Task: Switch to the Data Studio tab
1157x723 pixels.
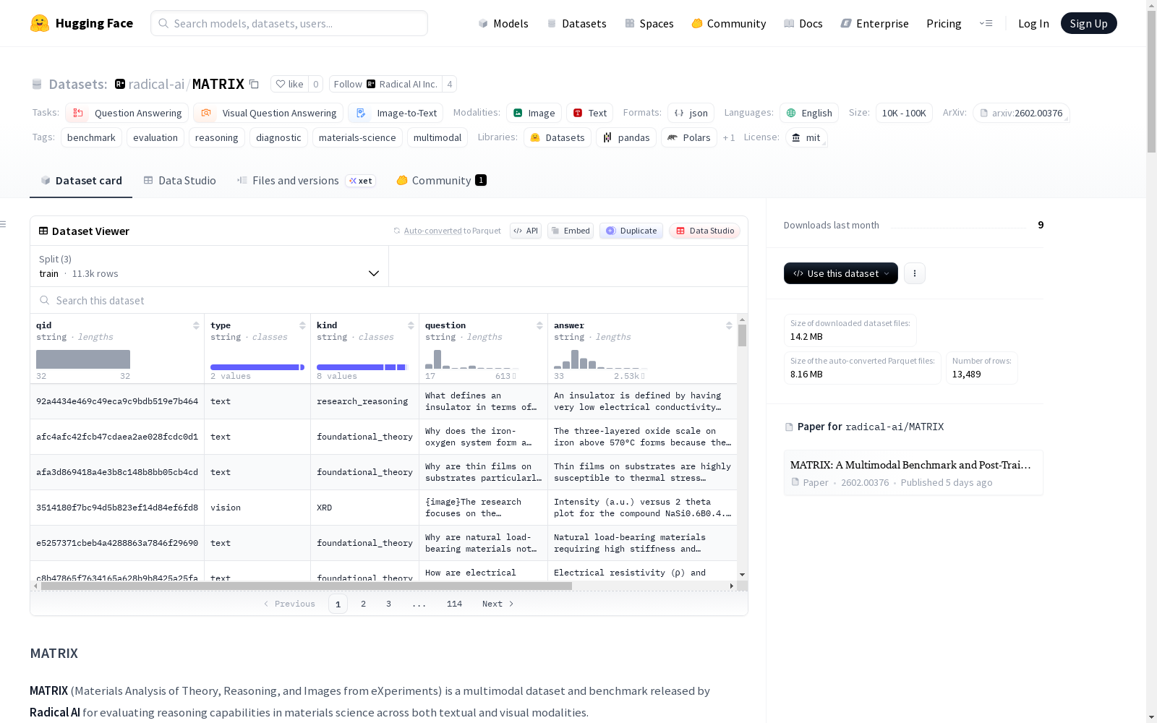Action: click(179, 181)
